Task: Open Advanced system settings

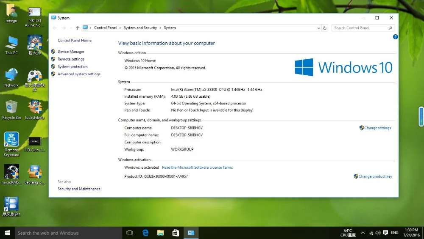Action: [x=79, y=74]
